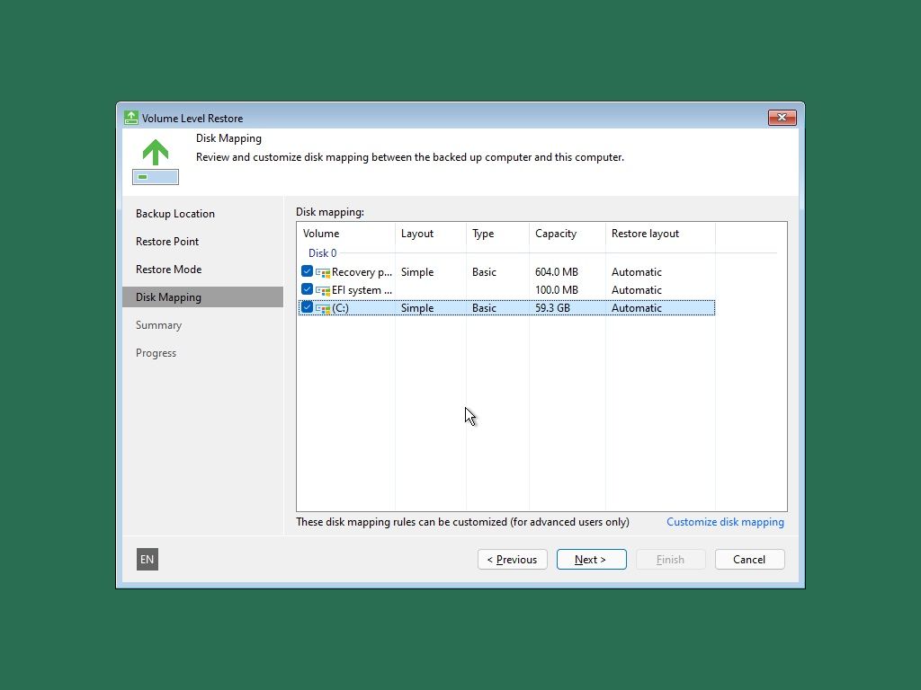Open Customize disk mapping
The height and width of the screenshot is (690, 921).
725,521
